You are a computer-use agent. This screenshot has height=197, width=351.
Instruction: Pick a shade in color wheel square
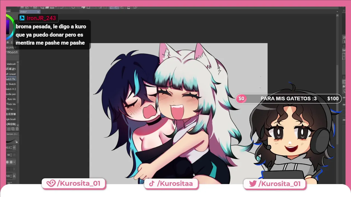pyautogui.click(x=8, y=27)
